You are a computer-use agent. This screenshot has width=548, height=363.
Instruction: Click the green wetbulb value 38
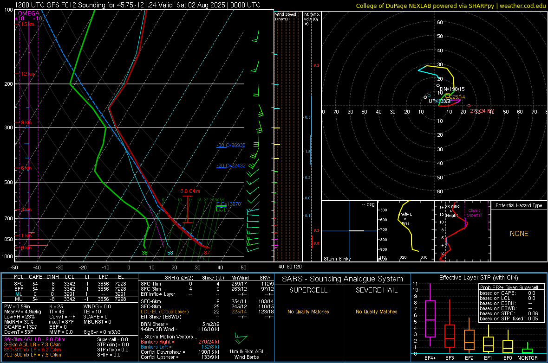point(145,253)
